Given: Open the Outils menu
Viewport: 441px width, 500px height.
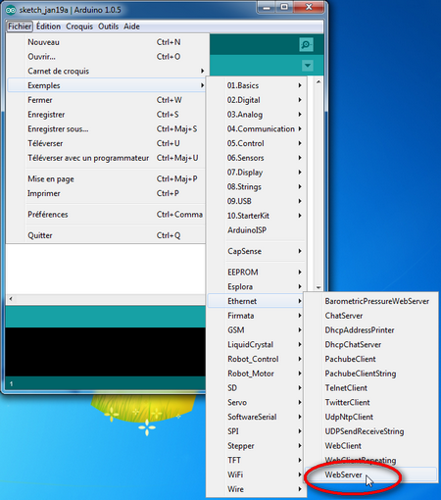Looking at the screenshot, I should pyautogui.click(x=108, y=26).
